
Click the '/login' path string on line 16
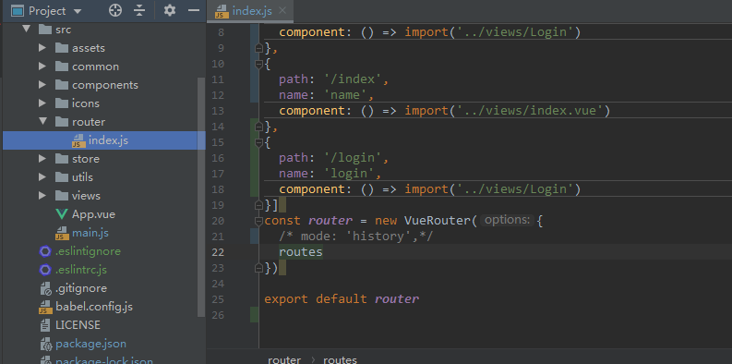pos(353,158)
